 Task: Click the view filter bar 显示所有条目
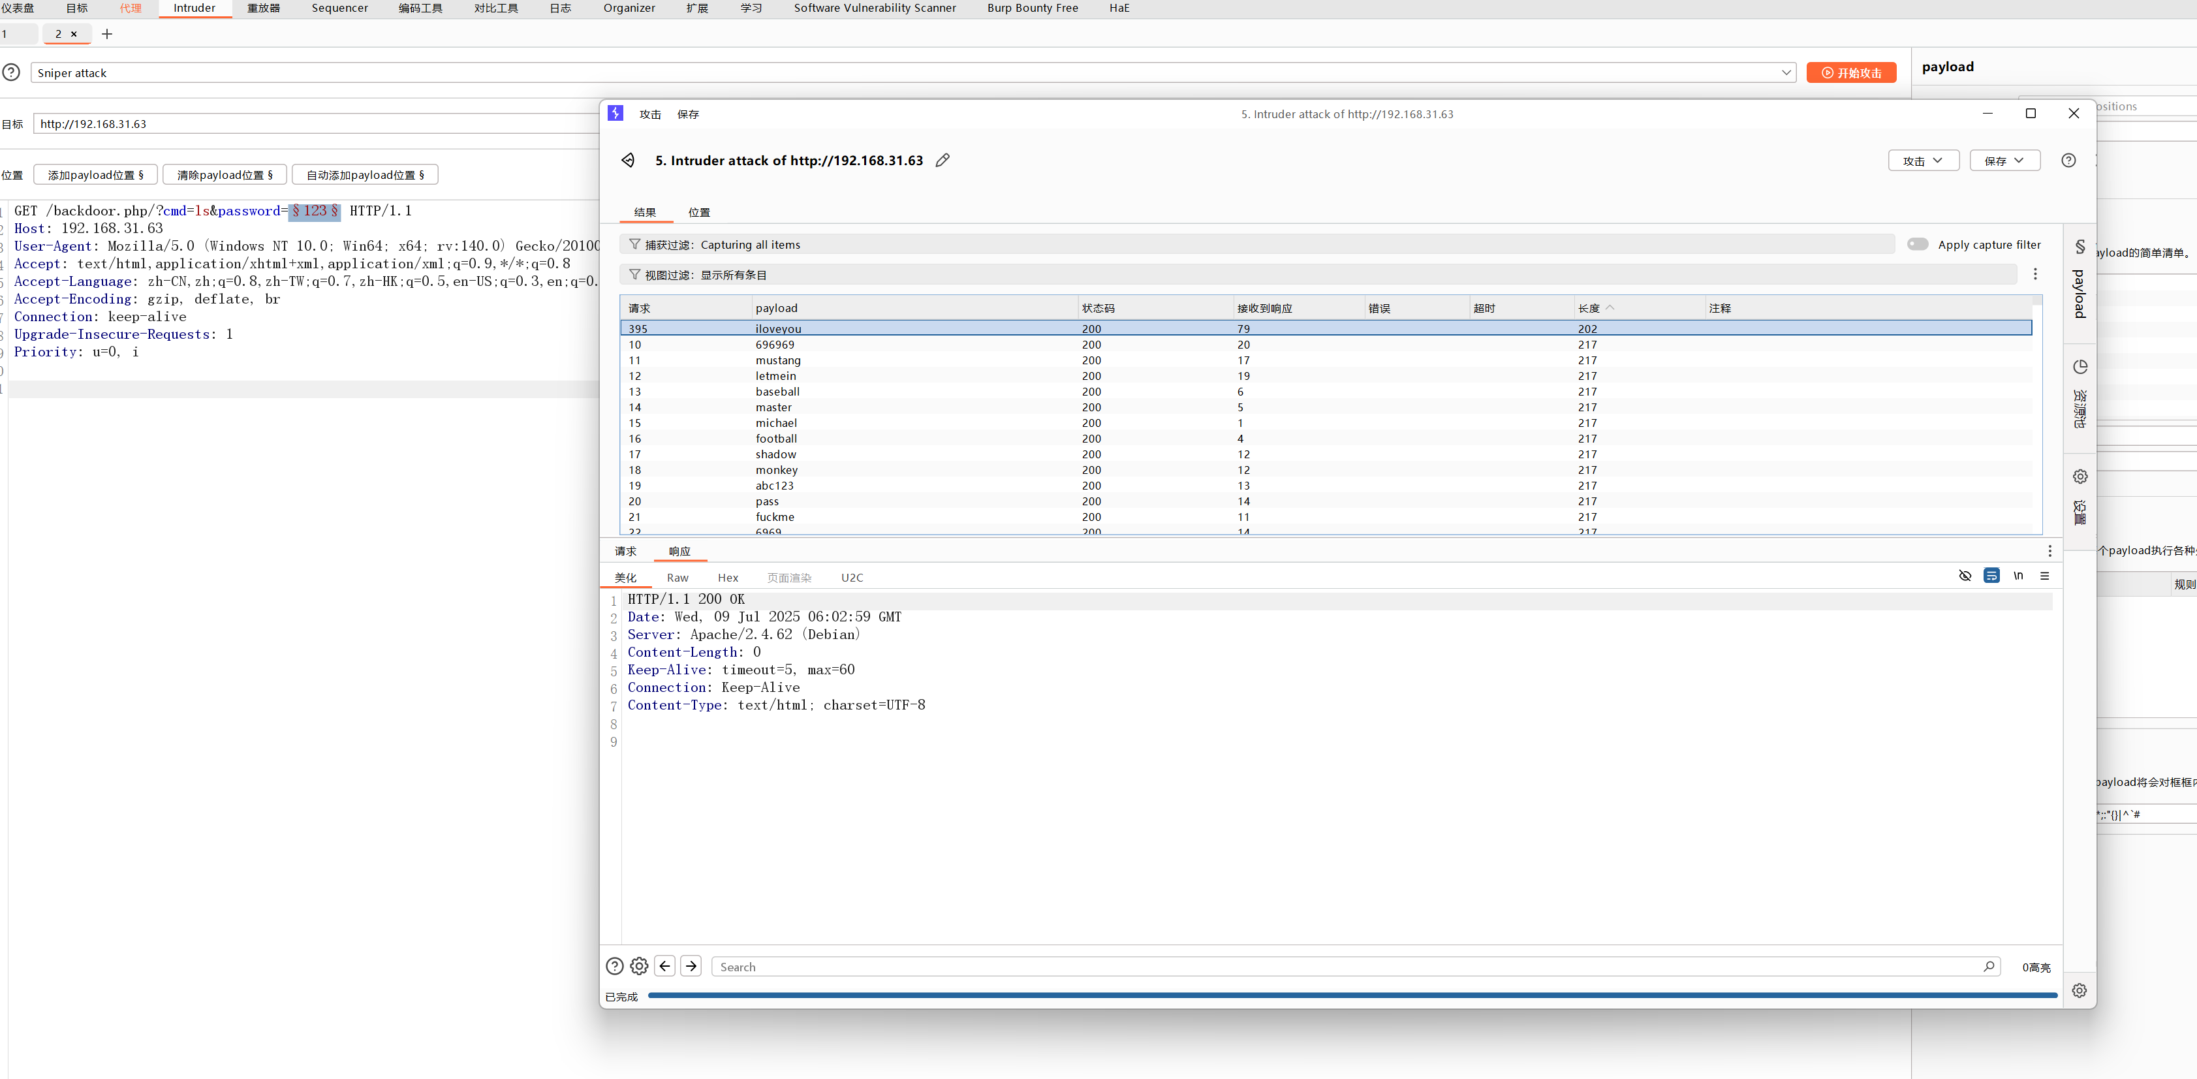point(1318,275)
